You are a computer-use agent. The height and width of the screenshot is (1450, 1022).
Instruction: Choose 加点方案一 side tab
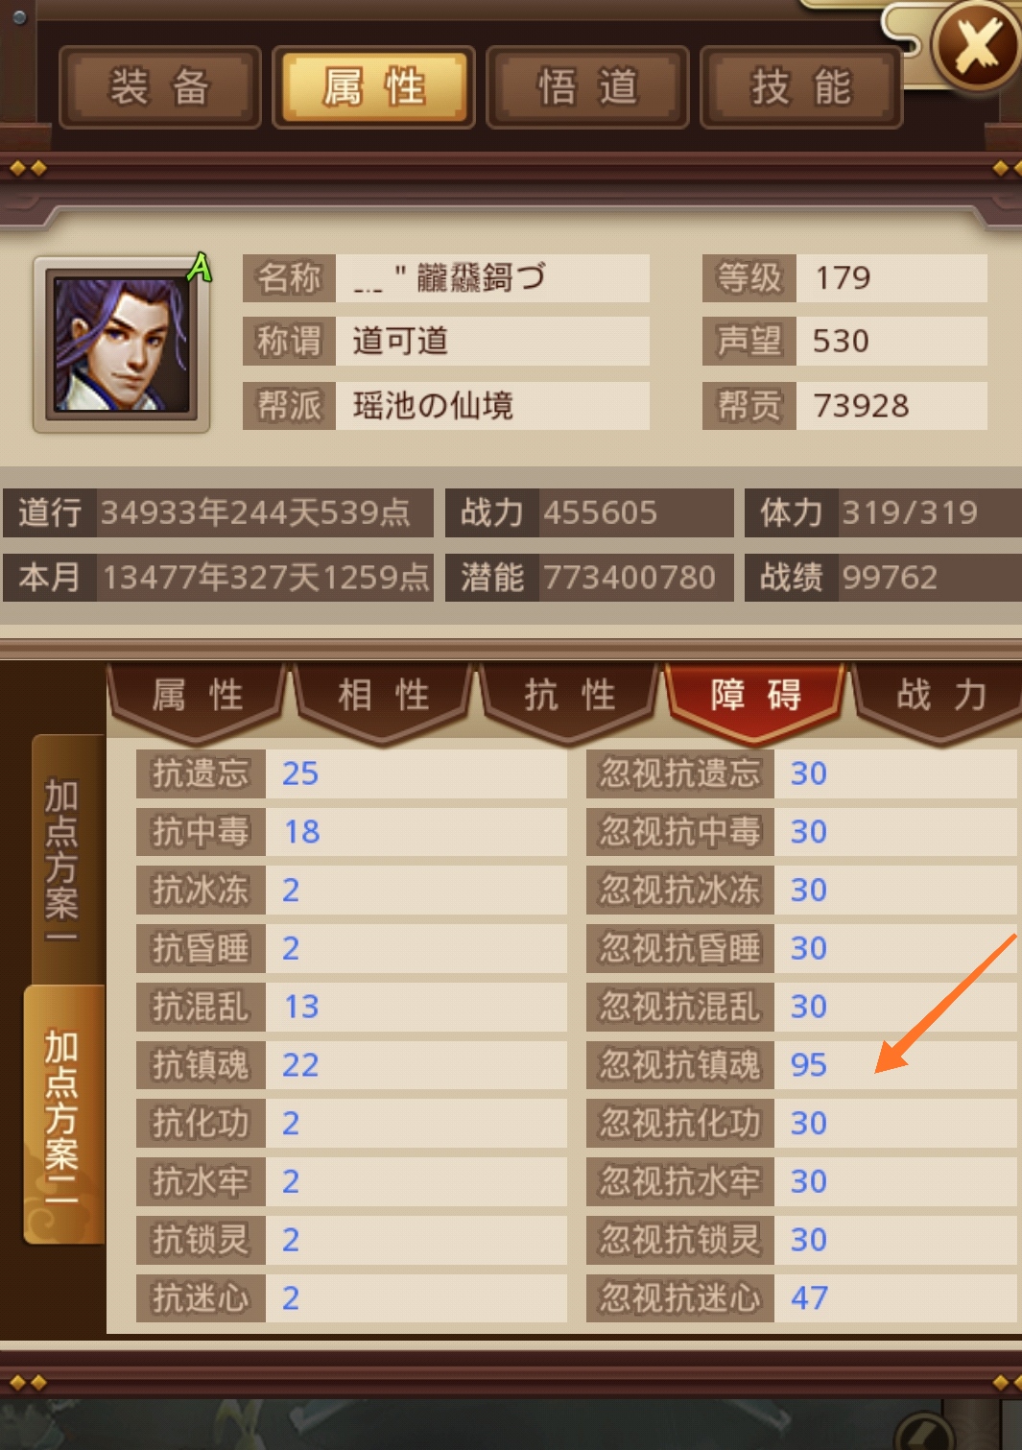click(x=63, y=859)
